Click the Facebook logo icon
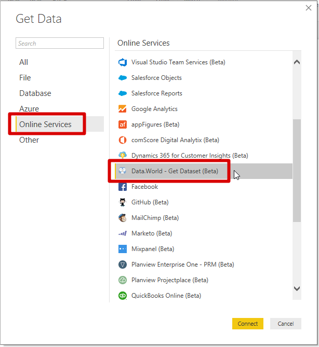 point(123,187)
